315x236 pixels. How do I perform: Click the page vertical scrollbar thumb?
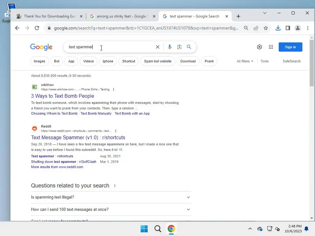312,63
